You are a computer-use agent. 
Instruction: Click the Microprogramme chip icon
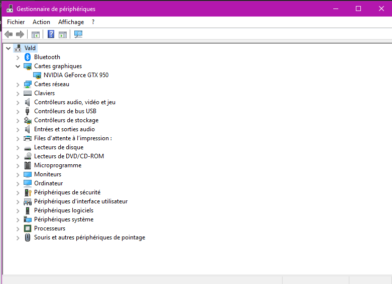coord(28,165)
